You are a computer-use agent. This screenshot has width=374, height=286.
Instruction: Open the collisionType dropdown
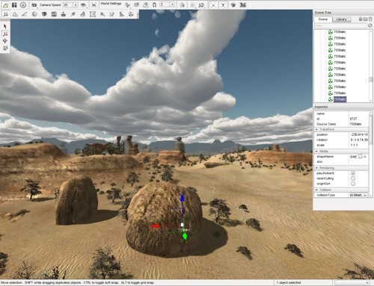pos(358,195)
